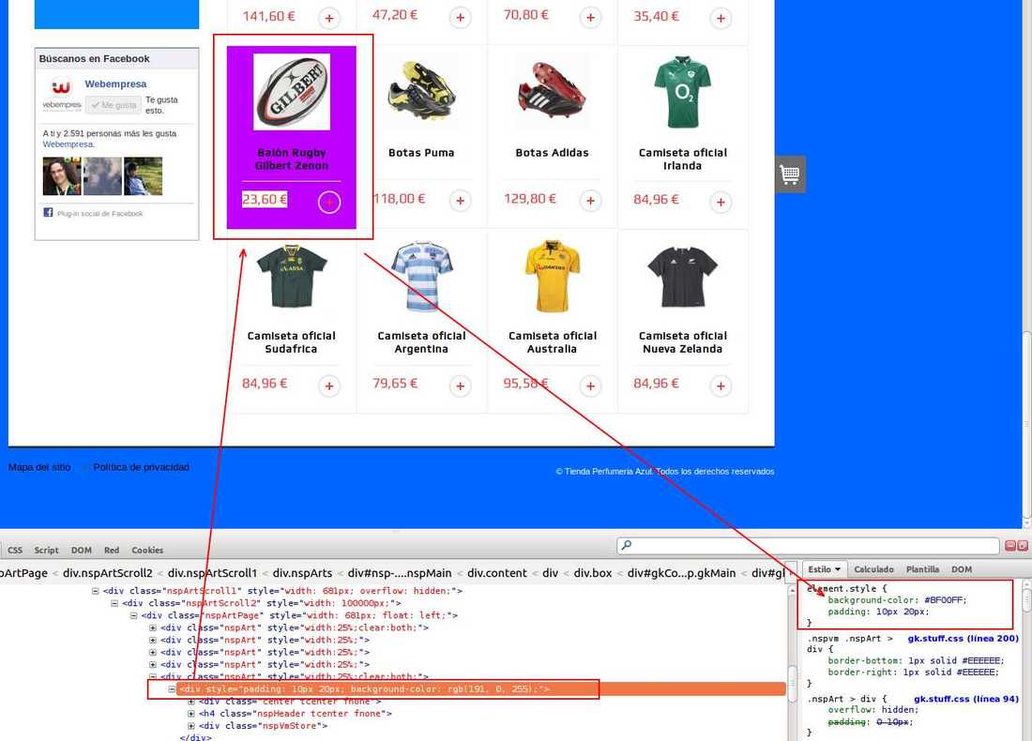Viewport: 1032px width, 741px height.
Task: Open the floating shopping cart icon
Action: 790,174
